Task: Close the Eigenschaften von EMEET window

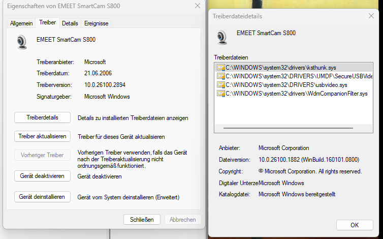Action: coord(198,6)
